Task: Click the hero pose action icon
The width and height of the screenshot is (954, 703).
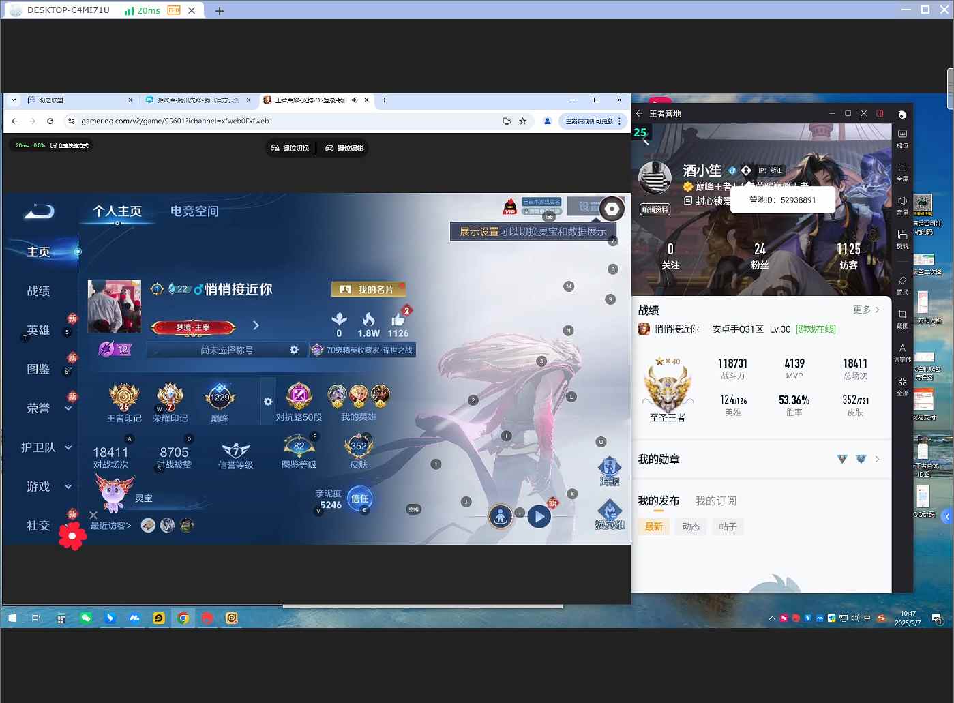Action: click(501, 517)
